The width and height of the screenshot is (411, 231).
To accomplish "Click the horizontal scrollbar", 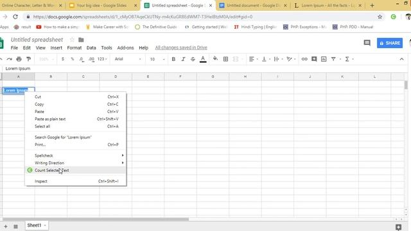I will click(x=96, y=219).
